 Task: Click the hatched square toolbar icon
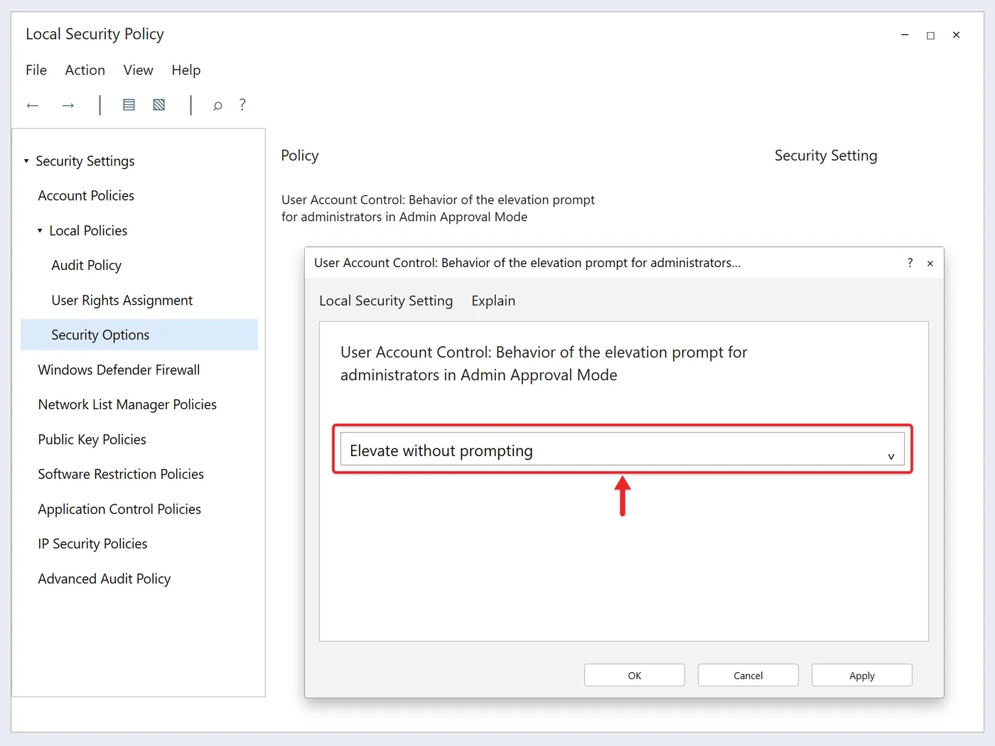(159, 105)
